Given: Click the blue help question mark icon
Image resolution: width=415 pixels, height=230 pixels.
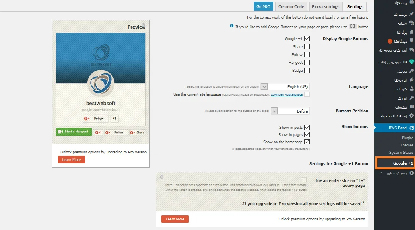Looking at the screenshot, I should [x=232, y=26].
